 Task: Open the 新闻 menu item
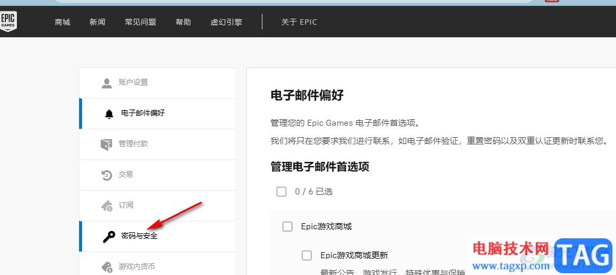coord(97,22)
